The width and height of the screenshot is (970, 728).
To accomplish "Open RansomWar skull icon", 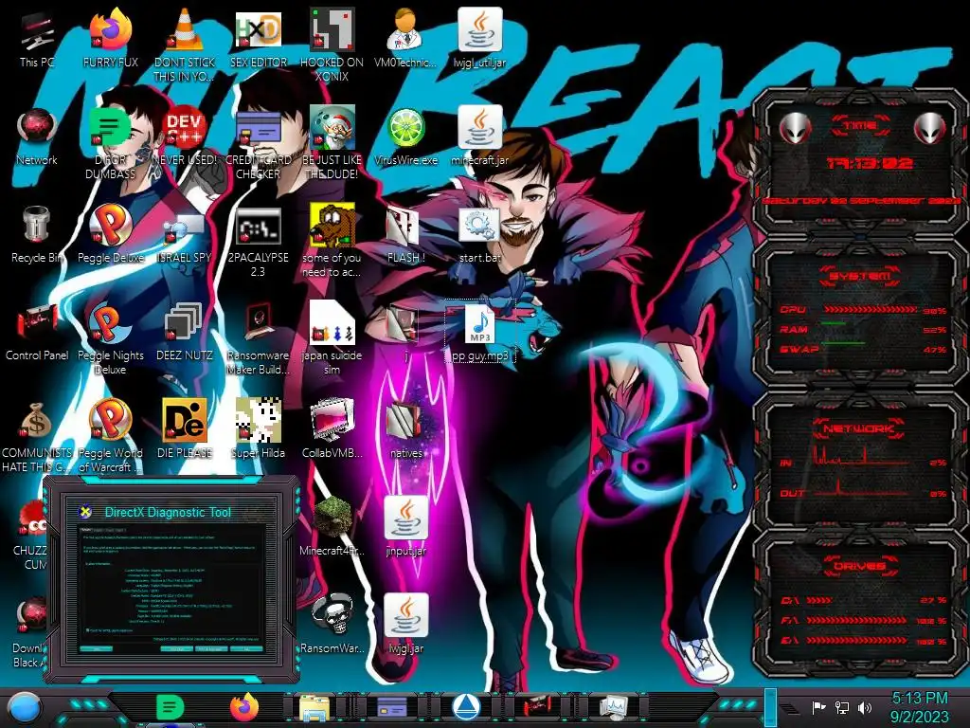I will [x=332, y=626].
